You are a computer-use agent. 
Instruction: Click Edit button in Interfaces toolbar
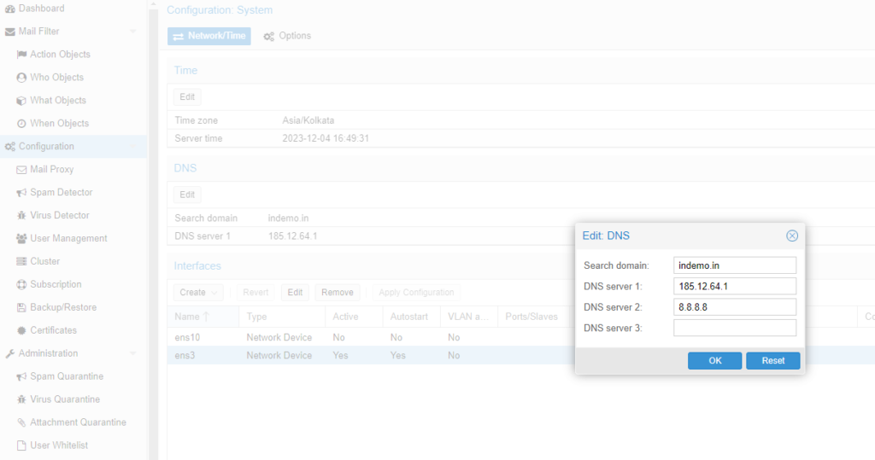coord(295,292)
